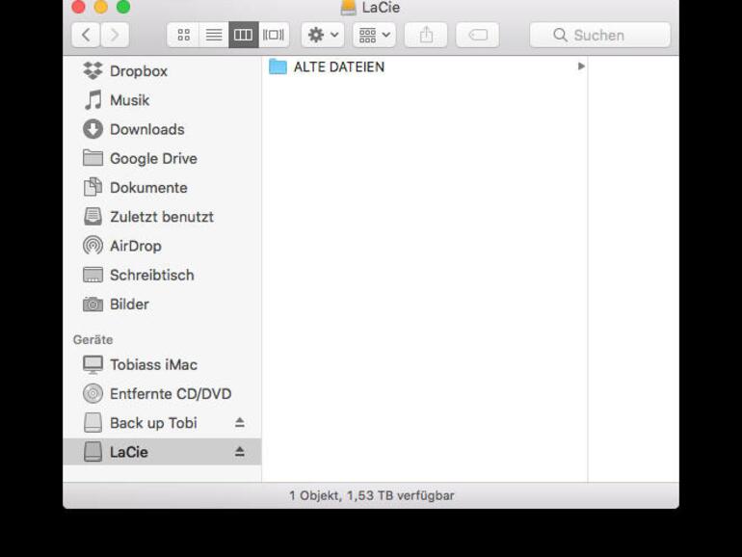The image size is (742, 557).
Task: Switch to Cover Flow view
Action: 274,35
